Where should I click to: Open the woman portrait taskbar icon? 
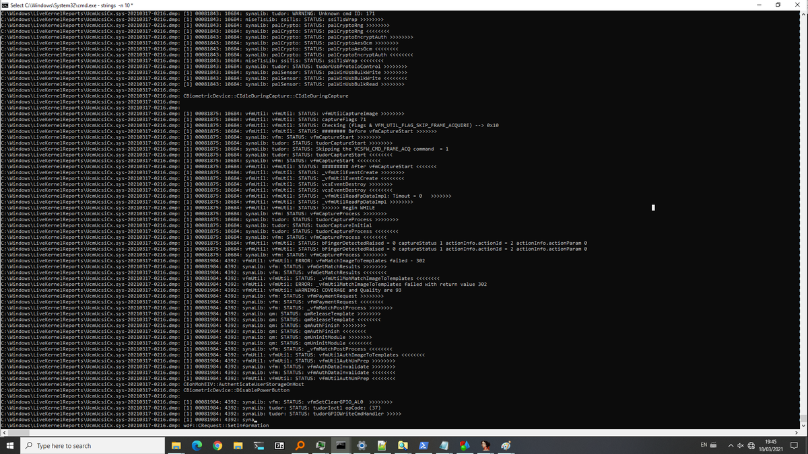485,446
